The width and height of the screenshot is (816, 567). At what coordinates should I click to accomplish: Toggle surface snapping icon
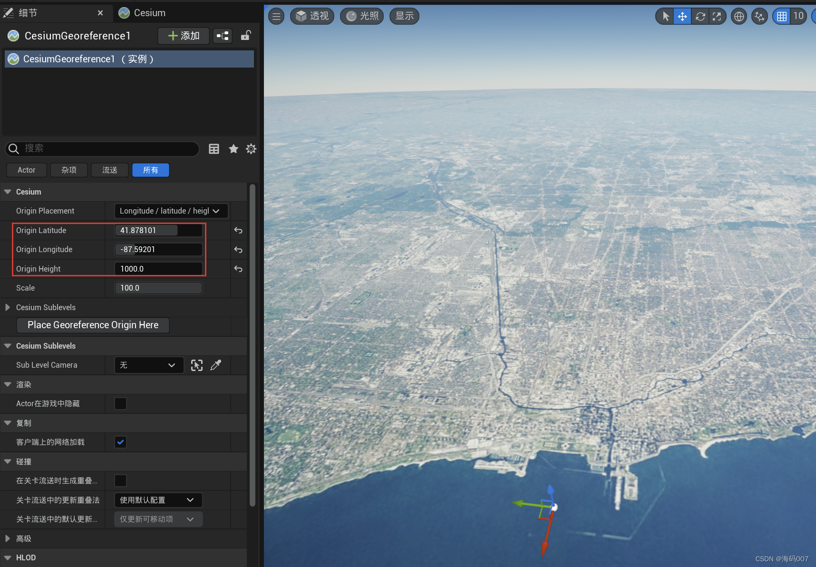[x=759, y=17]
